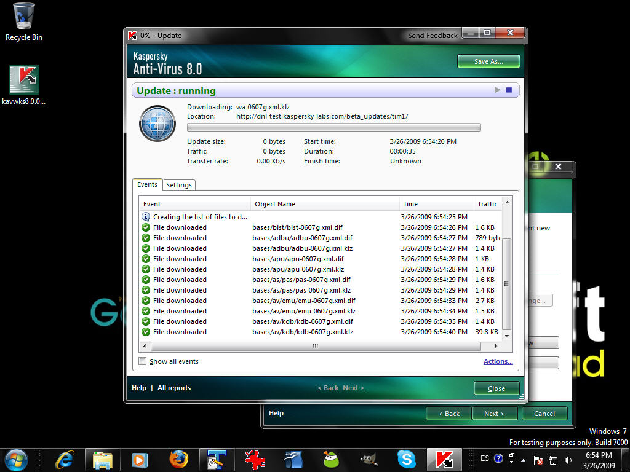Click the horizontal scroll right arrow of the events list
Viewport: 630px width, 472px height.
coord(496,346)
